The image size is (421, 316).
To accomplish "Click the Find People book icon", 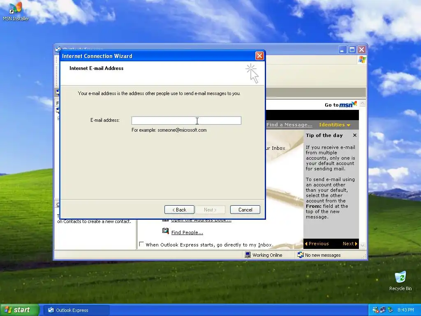I will point(165,231).
